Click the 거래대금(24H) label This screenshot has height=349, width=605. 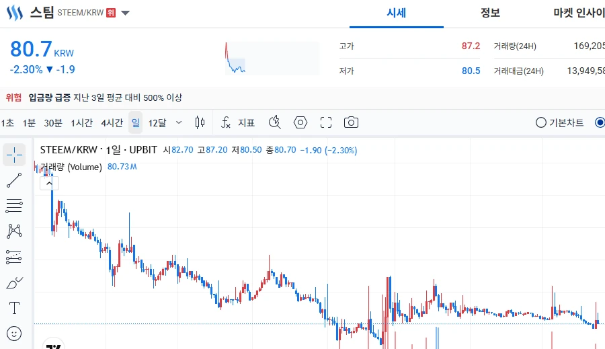click(518, 71)
